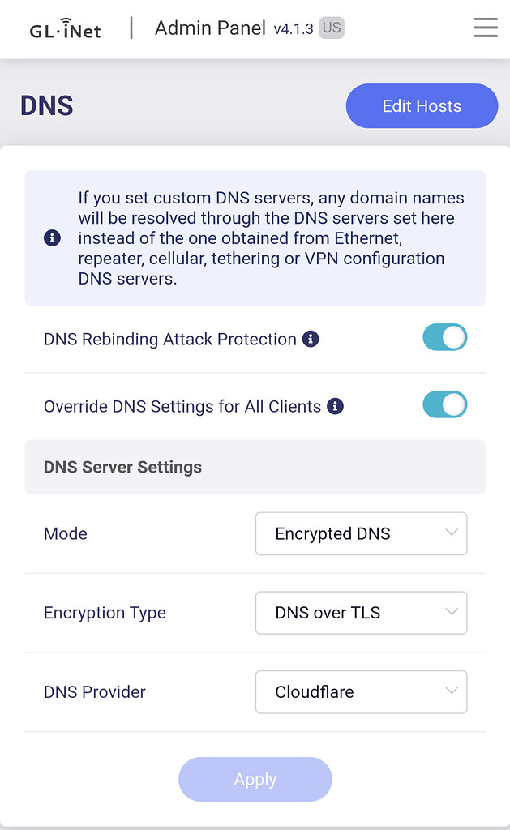Click the chevron arrow in the Mode field
The width and height of the screenshot is (510, 830).
pyautogui.click(x=451, y=533)
